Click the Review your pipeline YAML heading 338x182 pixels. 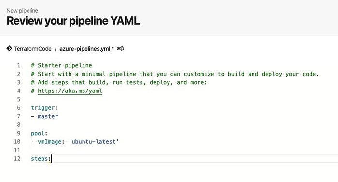tap(73, 21)
